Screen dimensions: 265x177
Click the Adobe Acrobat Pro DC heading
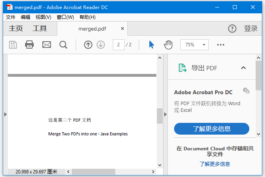pyautogui.click(x=203, y=92)
